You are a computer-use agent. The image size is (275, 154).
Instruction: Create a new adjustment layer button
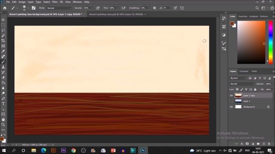(253, 144)
